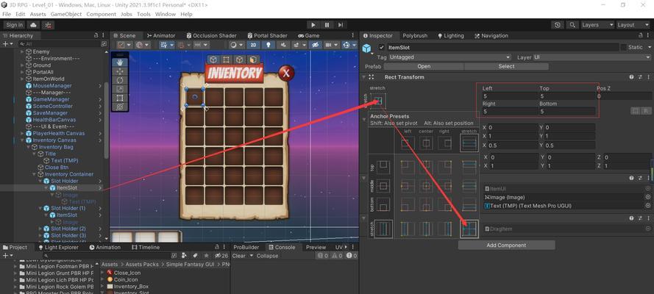654x294 pixels.
Task: Click the global search magnifier icon
Action: (572, 25)
